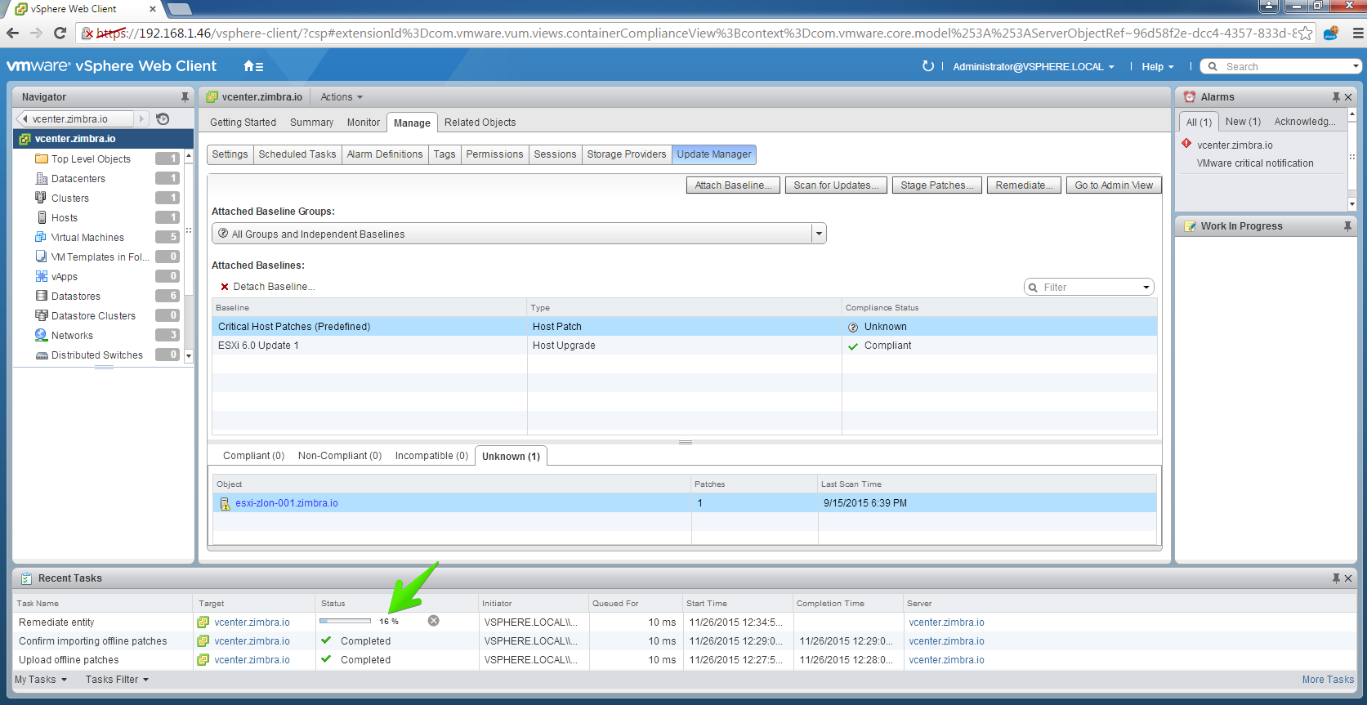1367x705 pixels.
Task: Close the Recent Tasks panel
Action: (1348, 578)
